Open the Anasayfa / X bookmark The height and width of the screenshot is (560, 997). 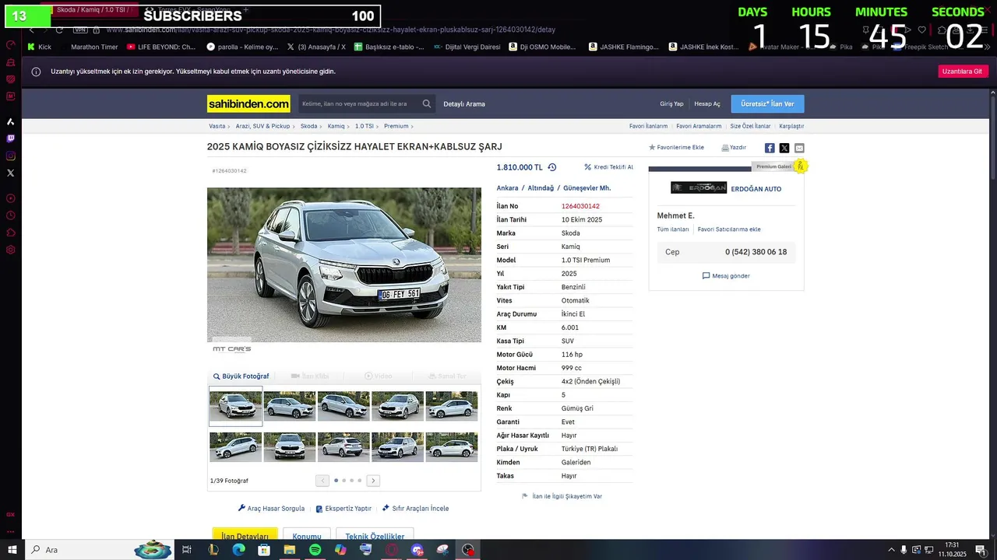point(316,47)
